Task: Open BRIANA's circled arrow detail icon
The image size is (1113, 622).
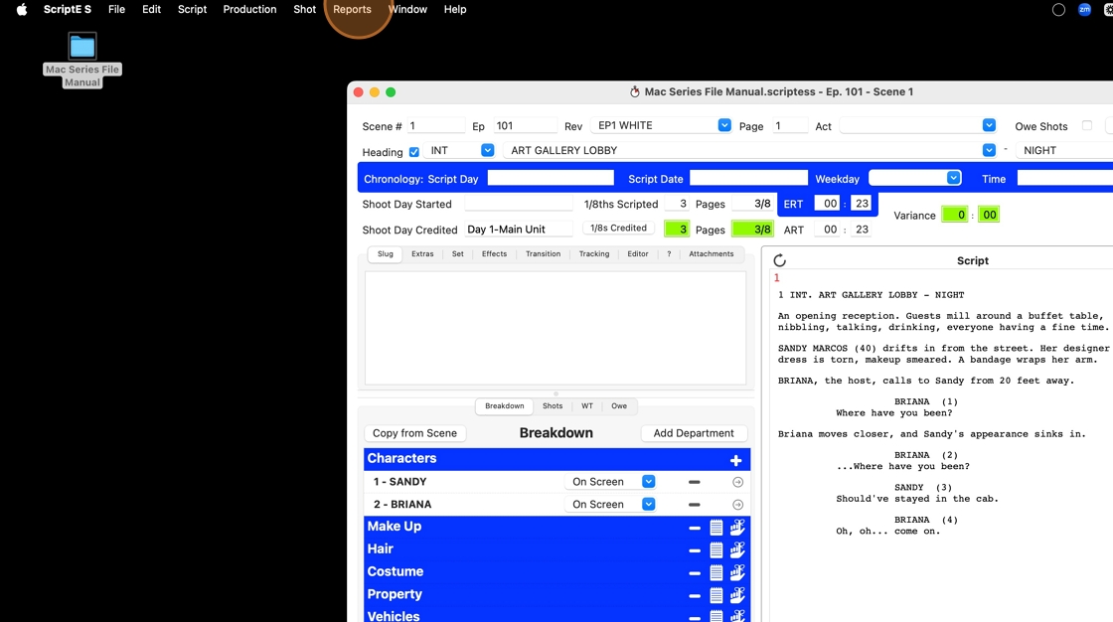Action: pyautogui.click(x=737, y=505)
